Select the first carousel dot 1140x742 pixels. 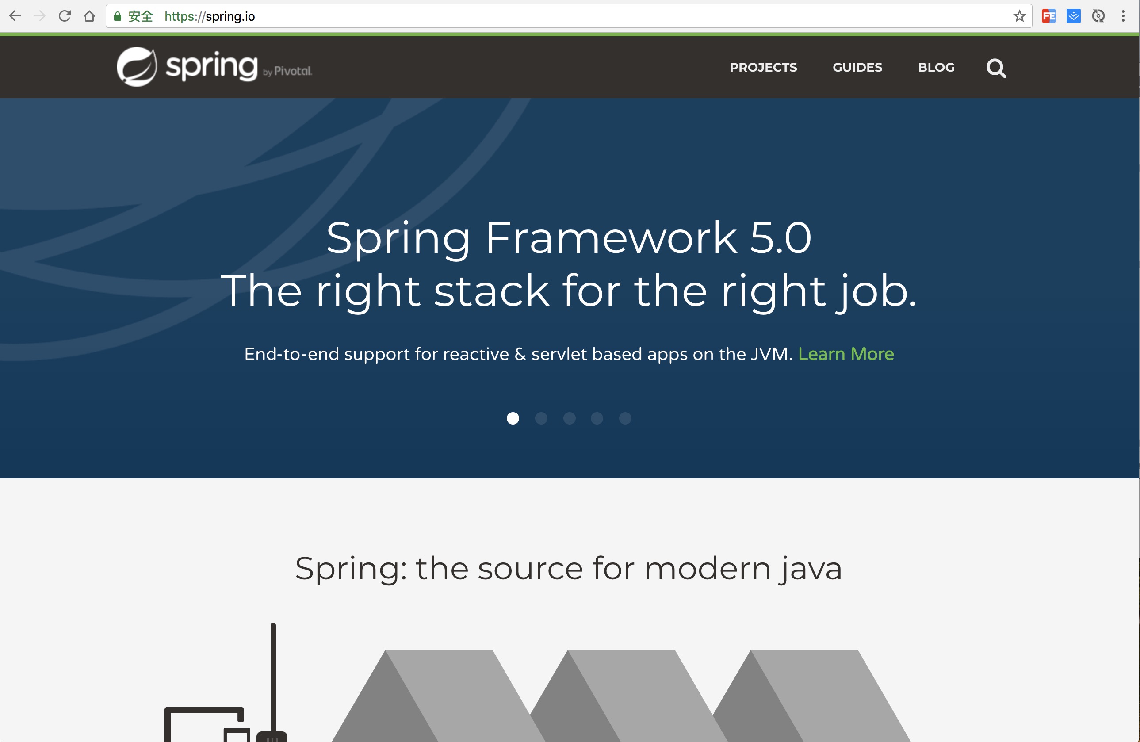click(513, 418)
